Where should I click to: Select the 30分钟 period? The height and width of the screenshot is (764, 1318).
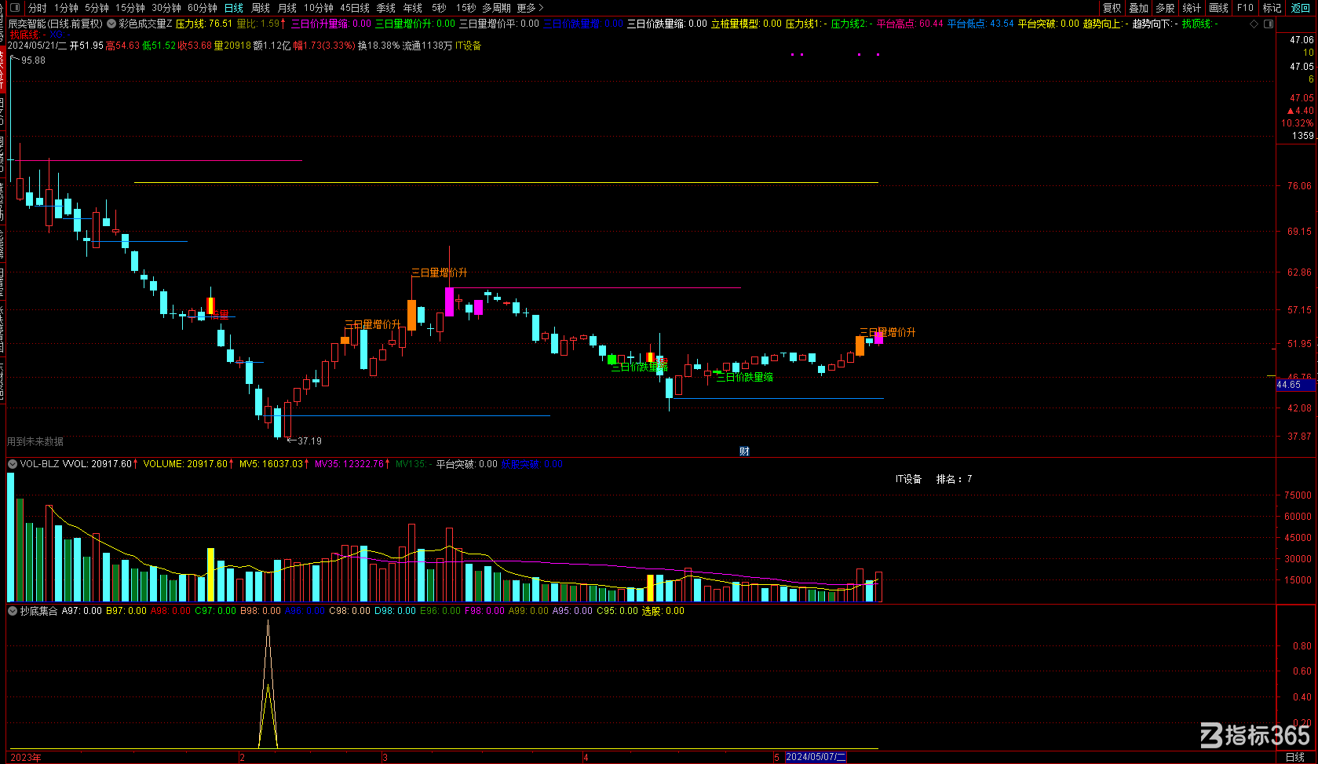point(166,8)
